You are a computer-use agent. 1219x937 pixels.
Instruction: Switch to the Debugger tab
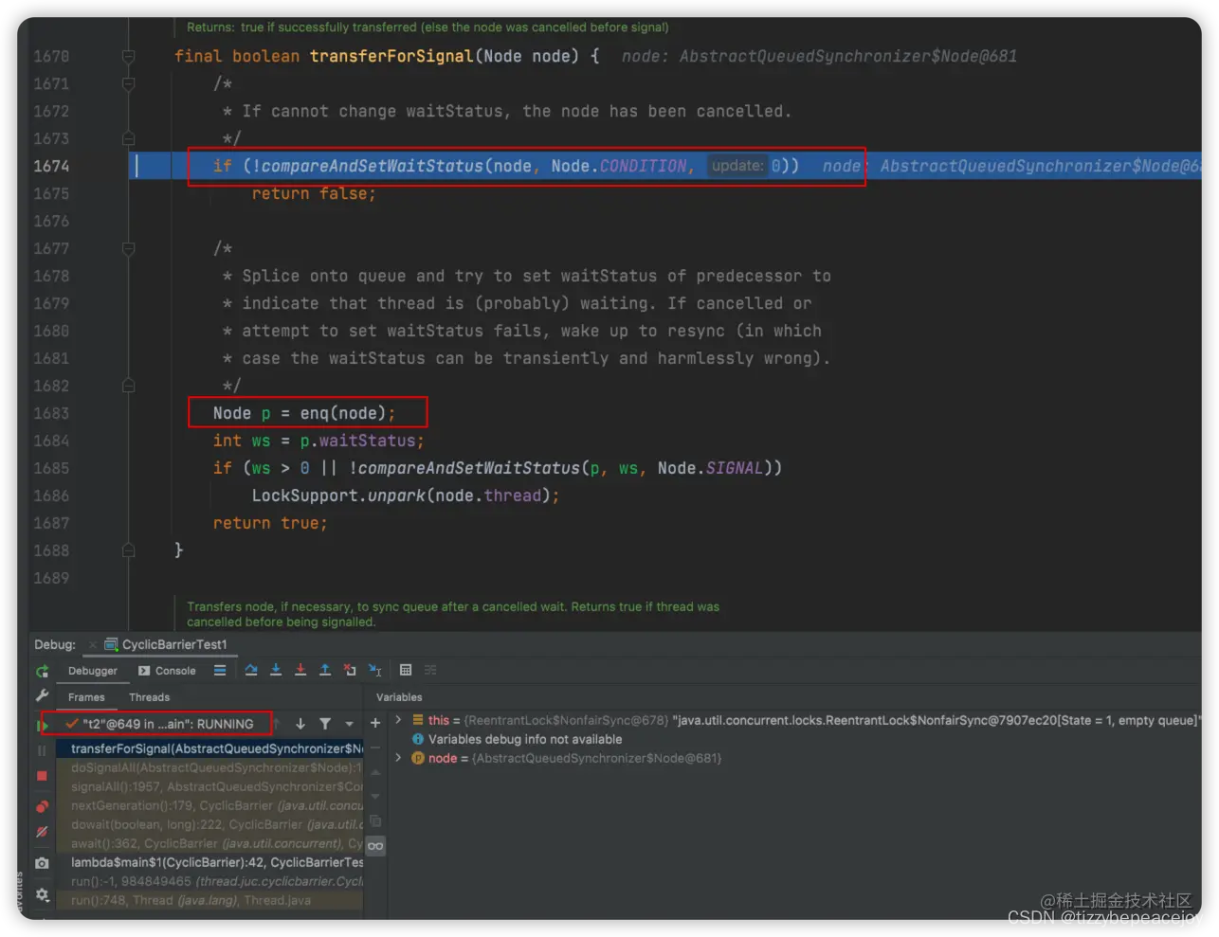click(x=93, y=671)
